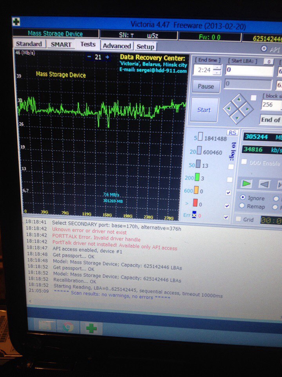Open the Setup tab
Viewport: 282px width, 377px height.
point(145,47)
